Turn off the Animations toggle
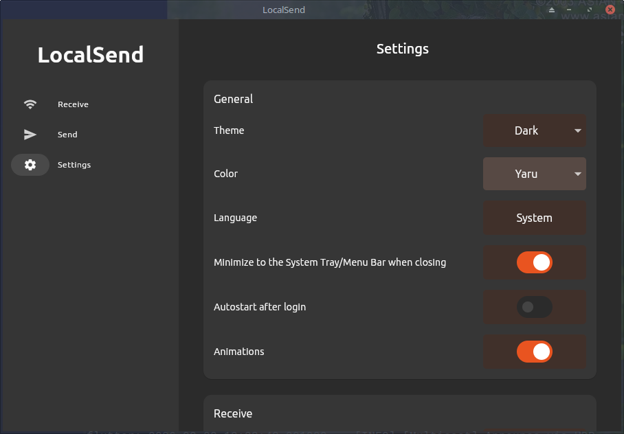The height and width of the screenshot is (434, 624). click(535, 352)
